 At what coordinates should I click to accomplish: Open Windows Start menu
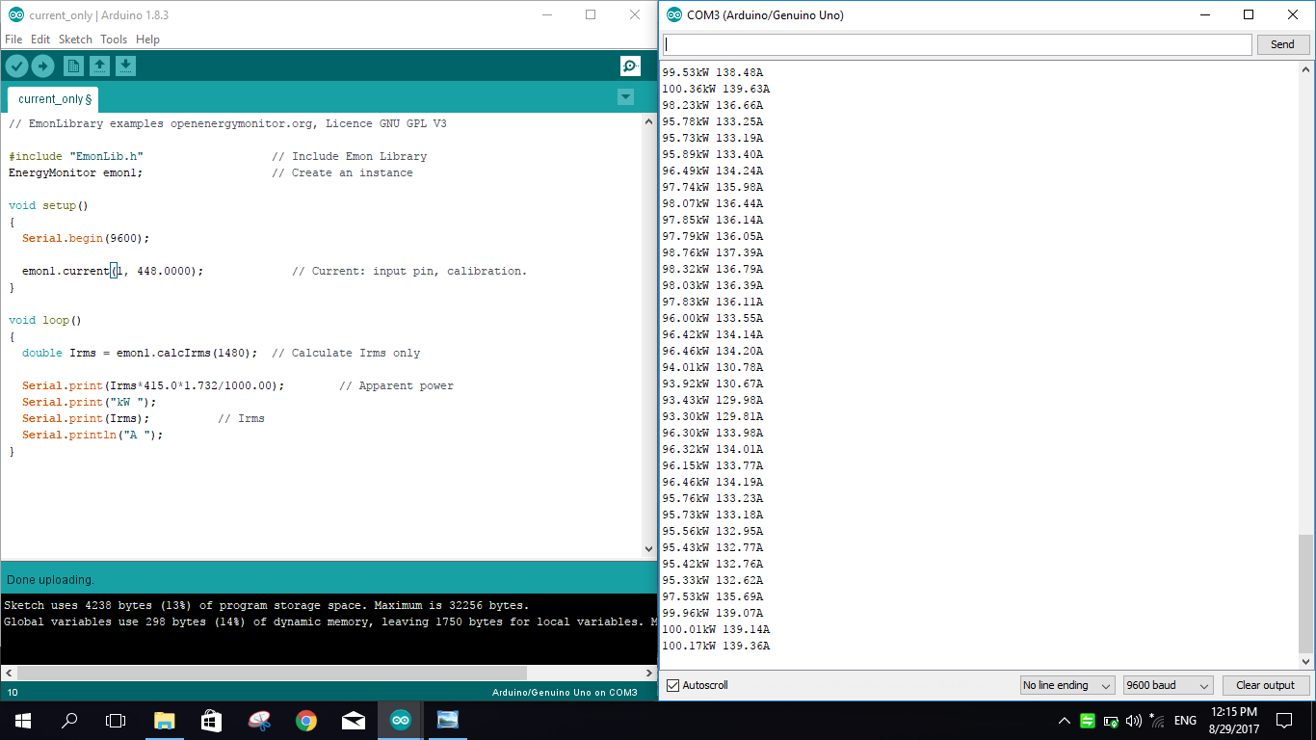click(22, 720)
